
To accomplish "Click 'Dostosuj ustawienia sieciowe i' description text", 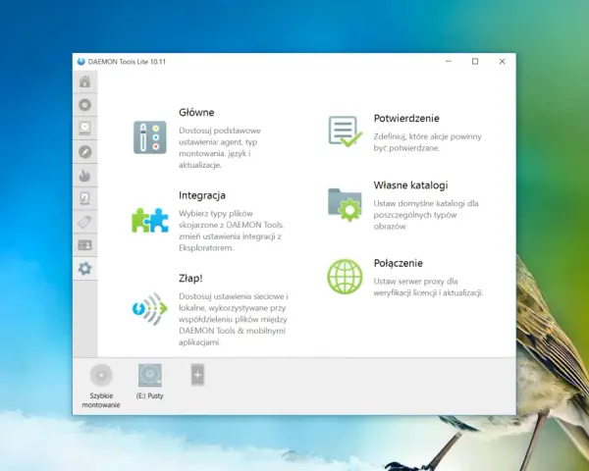I will point(234,296).
